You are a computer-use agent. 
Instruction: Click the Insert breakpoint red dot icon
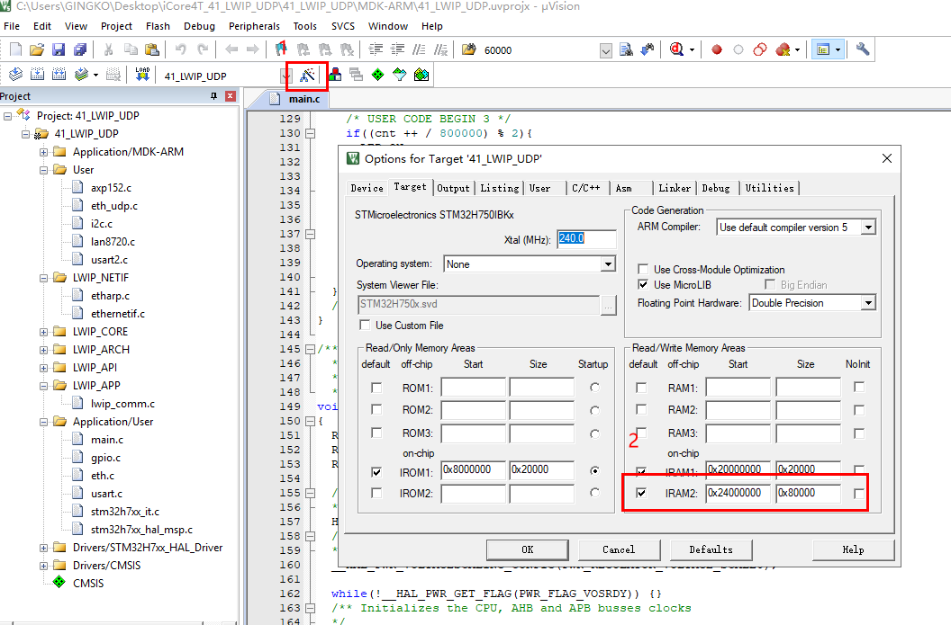[717, 50]
